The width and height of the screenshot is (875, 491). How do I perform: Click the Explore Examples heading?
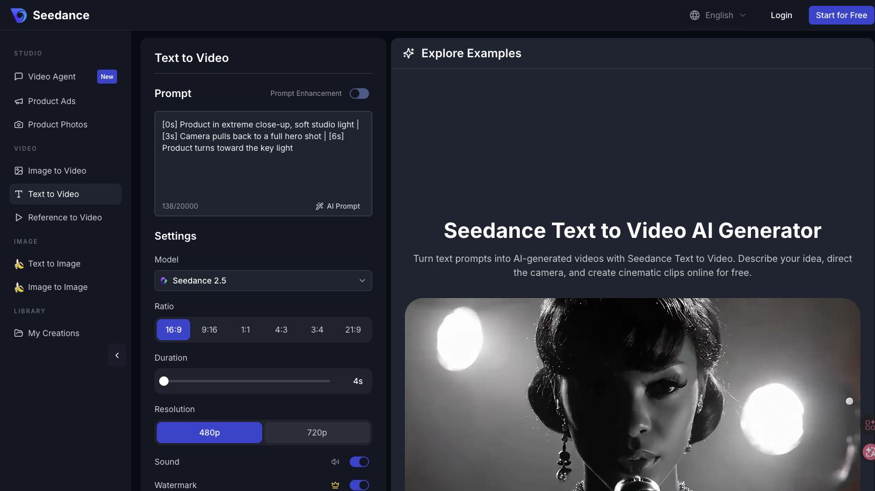click(471, 53)
